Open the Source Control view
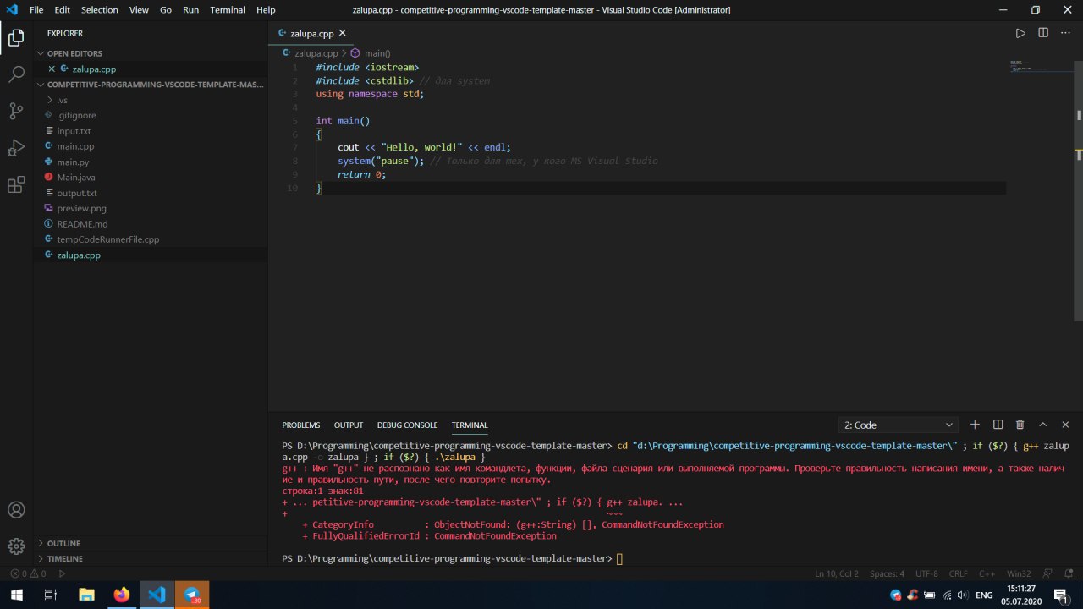Screen dimensions: 1083x609 16,111
